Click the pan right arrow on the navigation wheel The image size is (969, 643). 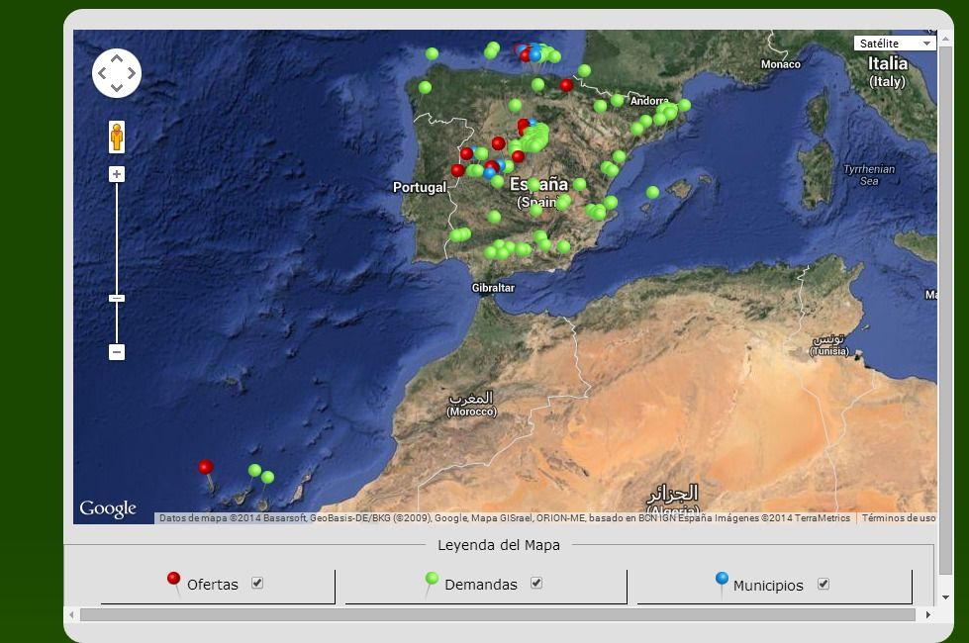(x=131, y=73)
